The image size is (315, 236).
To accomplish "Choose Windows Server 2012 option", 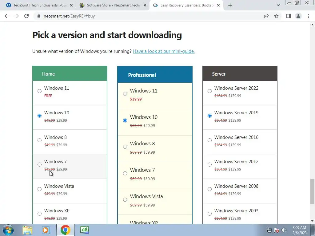I will click(x=209, y=165).
